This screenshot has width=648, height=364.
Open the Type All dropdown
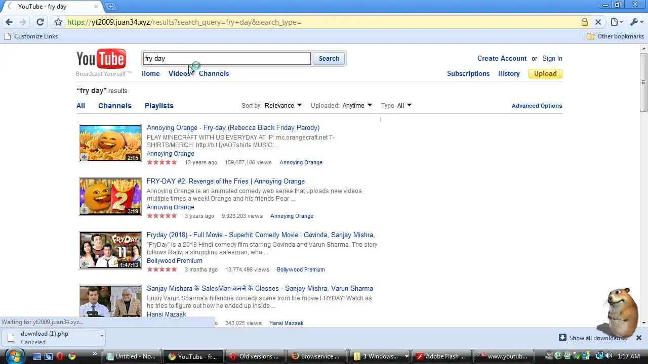click(404, 106)
